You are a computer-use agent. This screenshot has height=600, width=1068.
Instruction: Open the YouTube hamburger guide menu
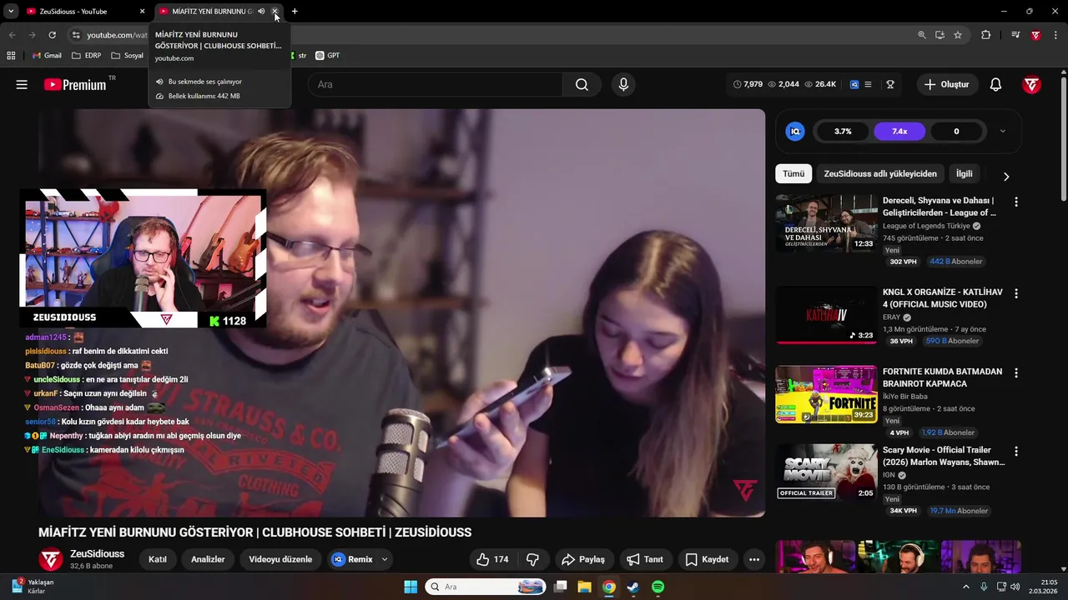[22, 84]
